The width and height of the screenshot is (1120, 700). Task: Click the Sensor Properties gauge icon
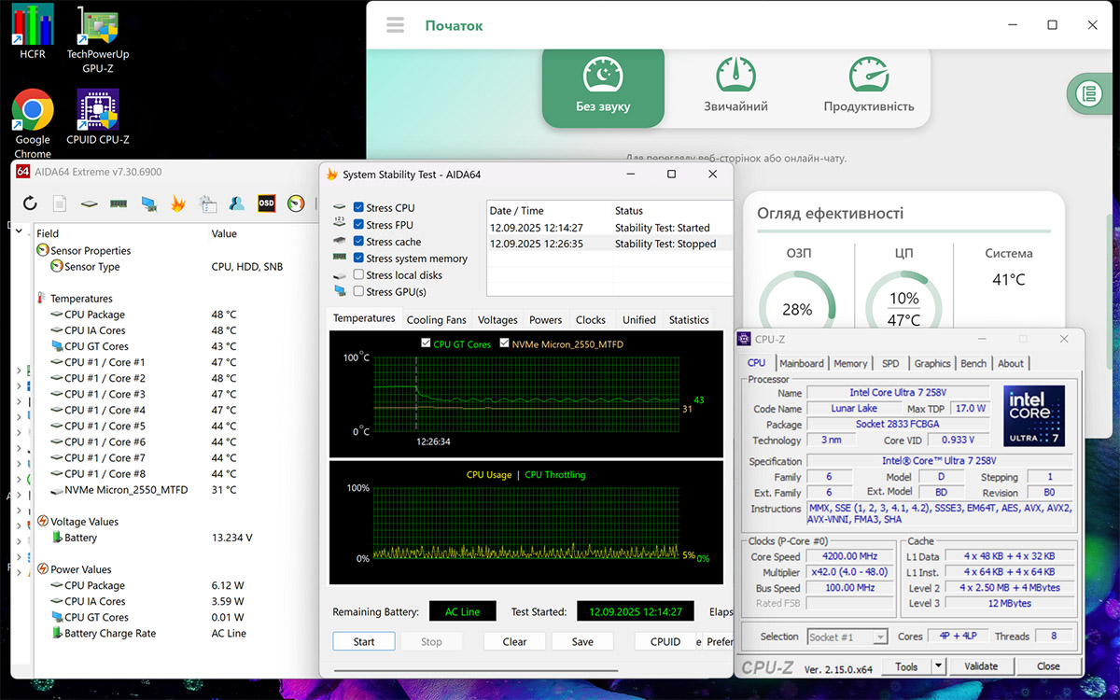[42, 250]
